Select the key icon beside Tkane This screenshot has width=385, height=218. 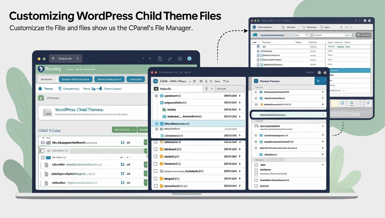click(97, 89)
